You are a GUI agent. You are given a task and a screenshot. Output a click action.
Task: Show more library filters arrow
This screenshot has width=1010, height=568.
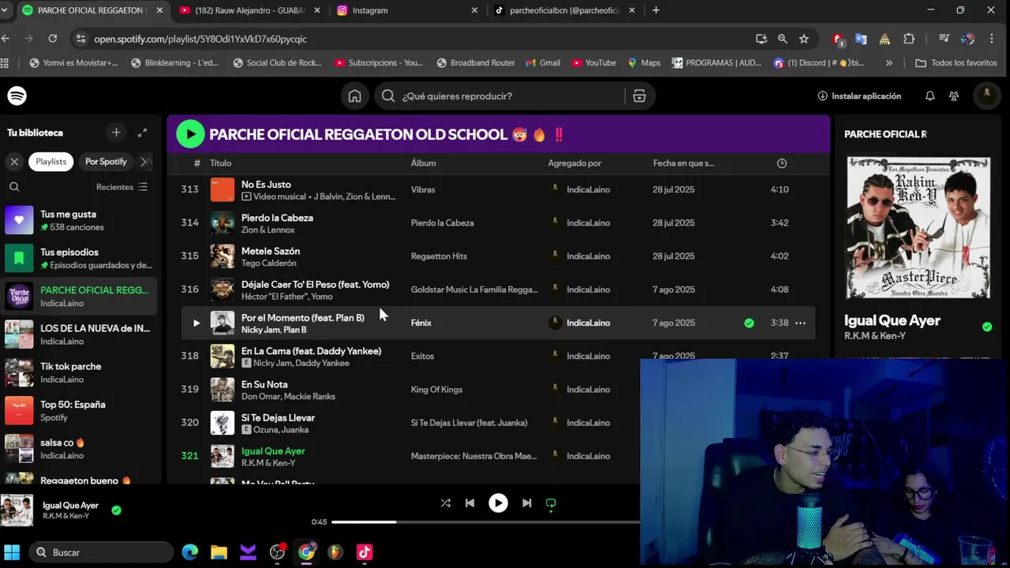(144, 162)
